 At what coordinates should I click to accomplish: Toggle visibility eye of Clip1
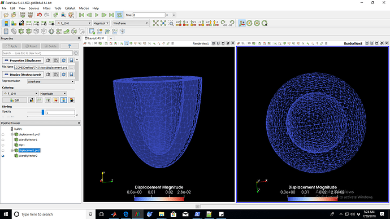(x=3, y=145)
